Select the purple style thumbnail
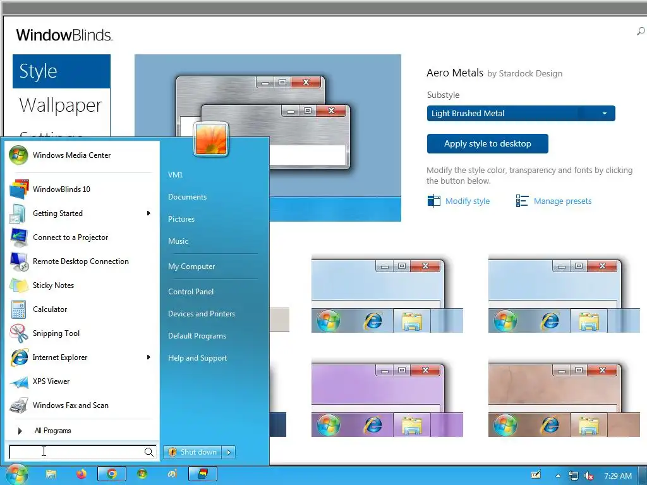This screenshot has height=485, width=647. [387, 399]
